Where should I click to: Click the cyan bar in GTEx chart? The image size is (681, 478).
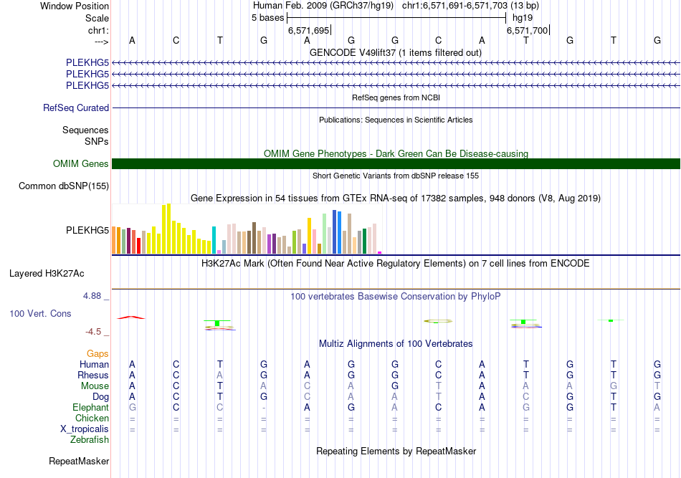(x=214, y=240)
